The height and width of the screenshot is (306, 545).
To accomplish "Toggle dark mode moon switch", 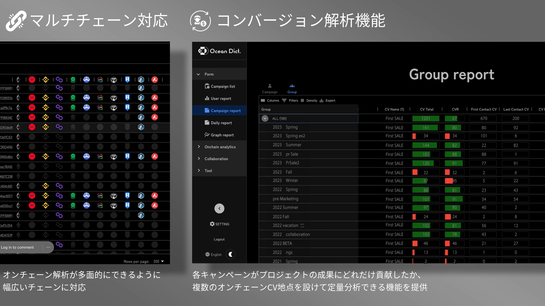I will point(231,254).
